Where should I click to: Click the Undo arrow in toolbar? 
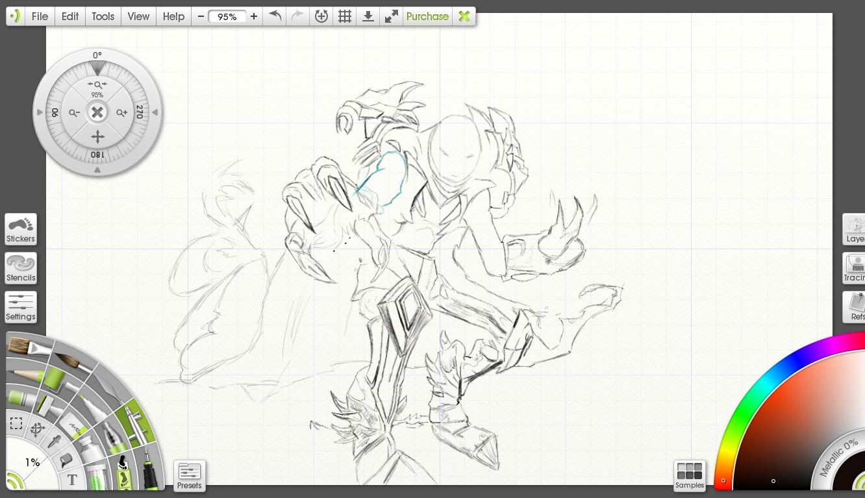(275, 16)
